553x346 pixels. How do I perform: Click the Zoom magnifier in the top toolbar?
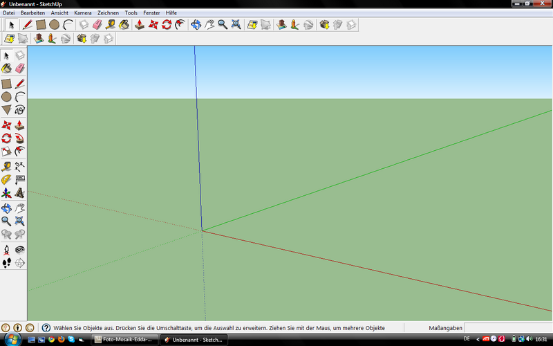(x=223, y=25)
